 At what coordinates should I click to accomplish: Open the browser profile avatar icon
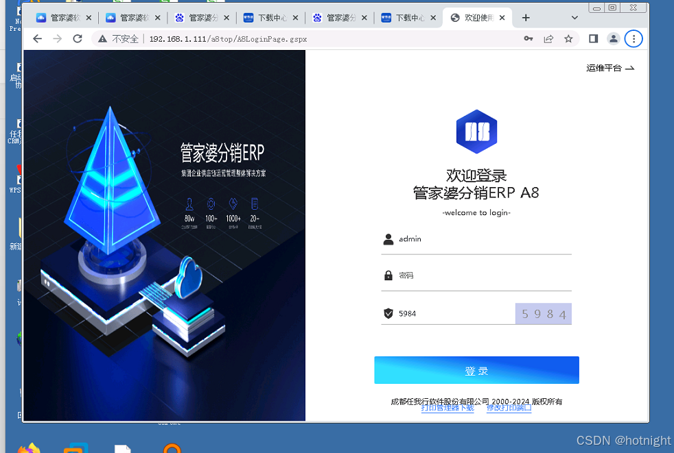613,39
